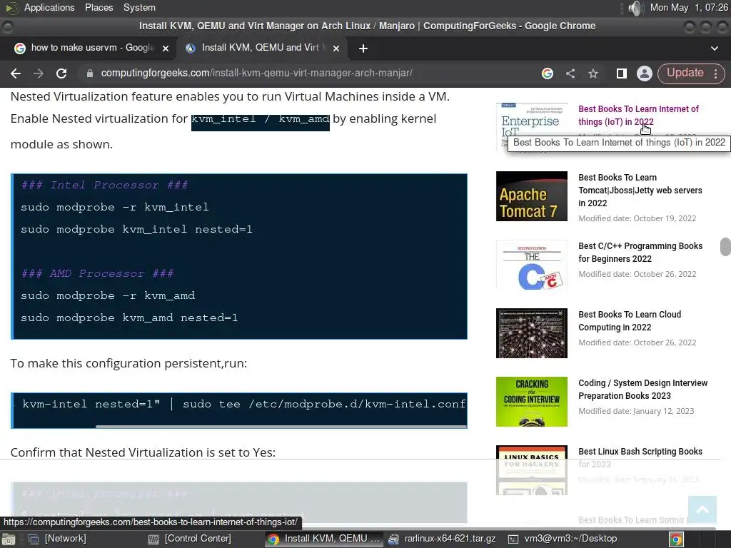The height and width of the screenshot is (548, 731).
Task: Switch to the [Network] taskbar window
Action: tap(58, 539)
